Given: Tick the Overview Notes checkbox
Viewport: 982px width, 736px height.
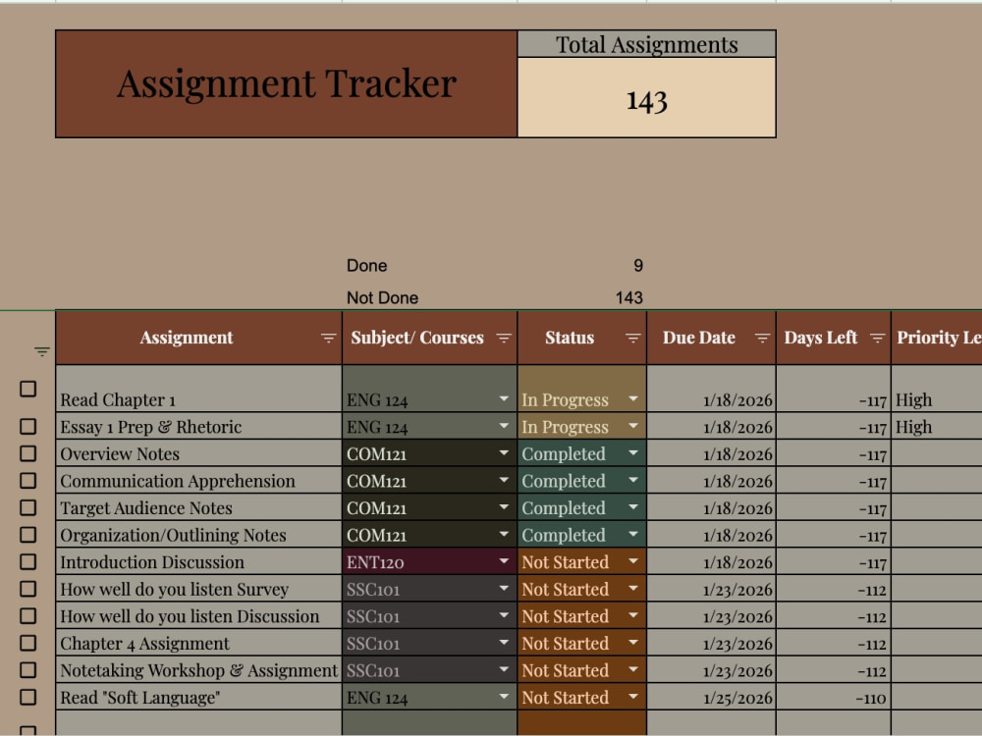Looking at the screenshot, I should (27, 453).
